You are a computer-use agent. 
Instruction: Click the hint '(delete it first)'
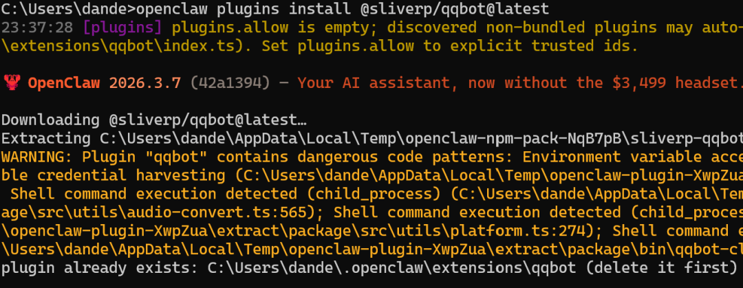661,268
